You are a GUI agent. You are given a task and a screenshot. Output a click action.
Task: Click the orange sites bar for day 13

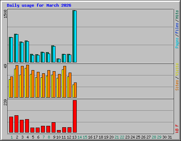click(75, 90)
